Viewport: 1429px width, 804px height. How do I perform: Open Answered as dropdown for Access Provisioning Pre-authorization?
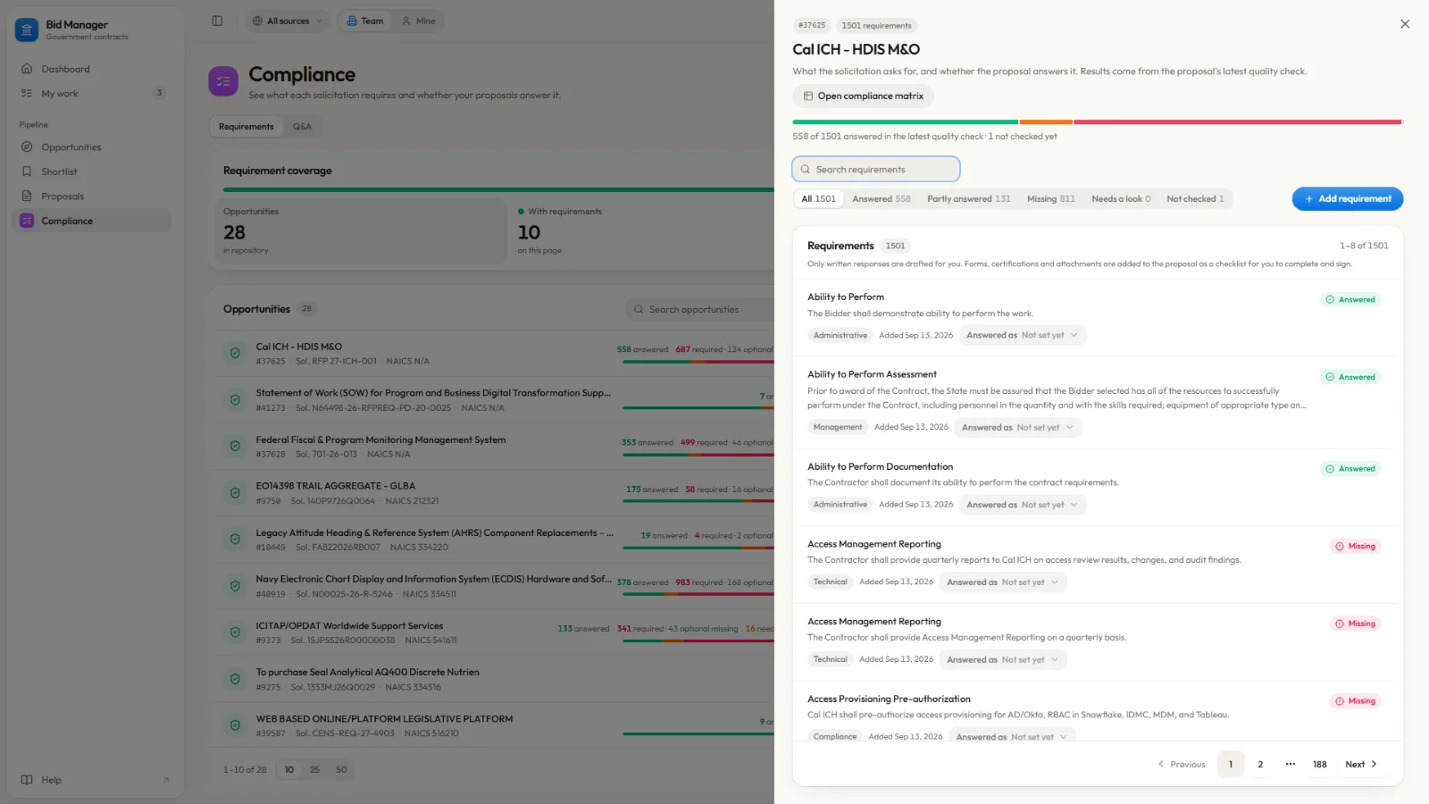(1012, 736)
